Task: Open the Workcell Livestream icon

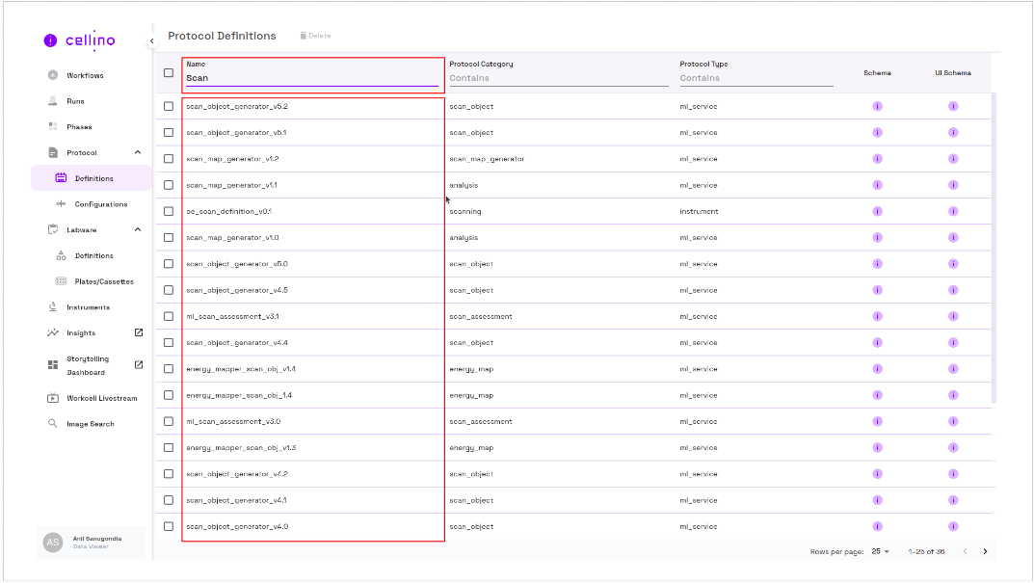Action: [x=53, y=398]
